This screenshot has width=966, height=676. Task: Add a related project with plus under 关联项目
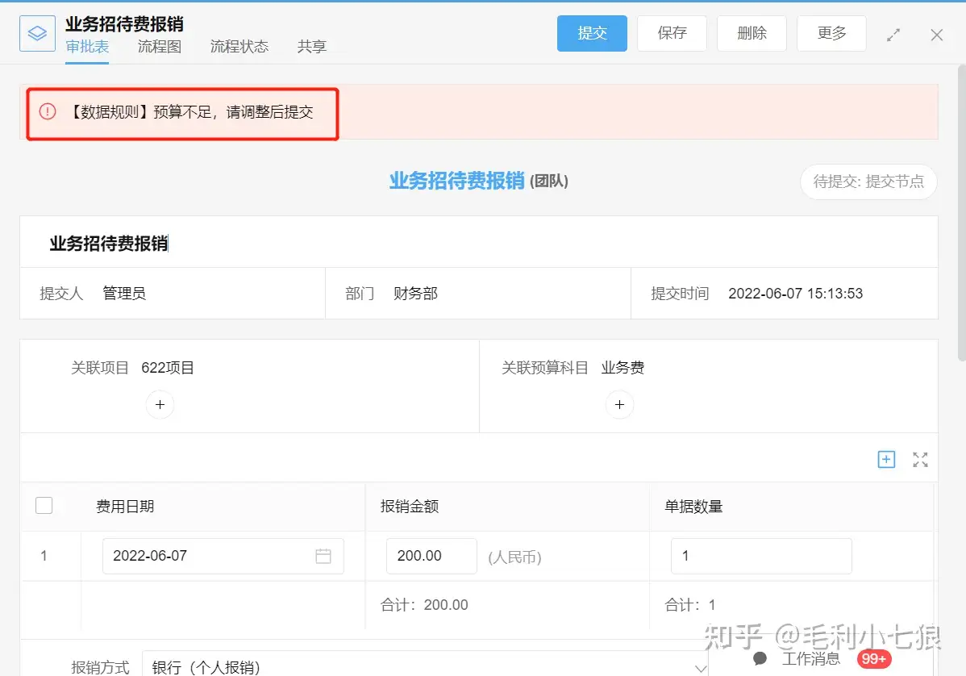click(x=160, y=405)
